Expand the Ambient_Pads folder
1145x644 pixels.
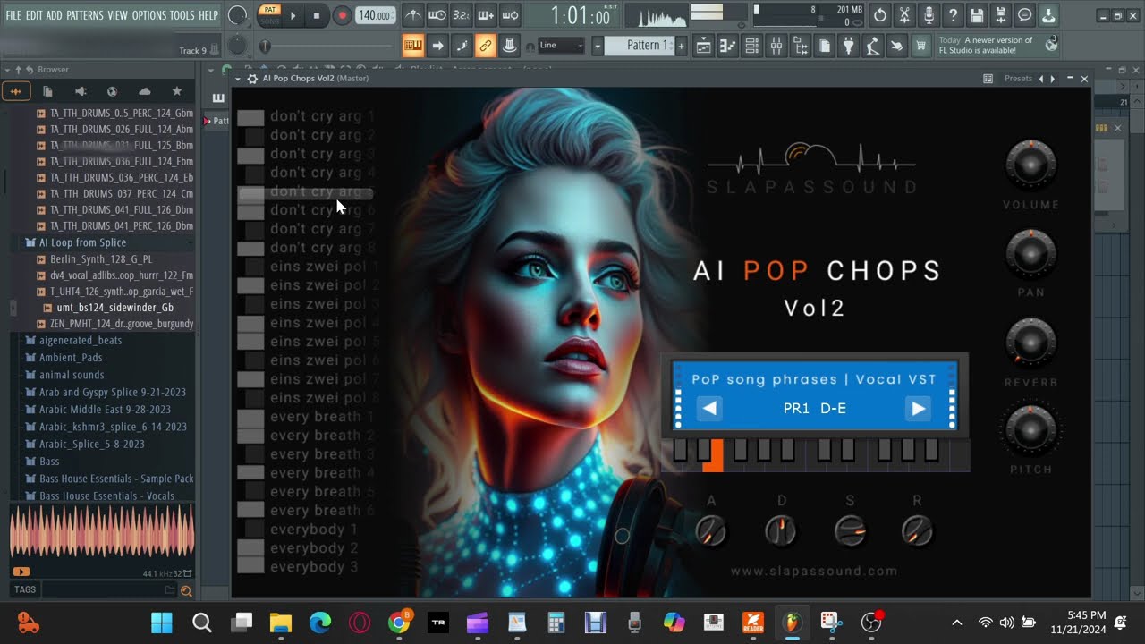[x=71, y=358]
